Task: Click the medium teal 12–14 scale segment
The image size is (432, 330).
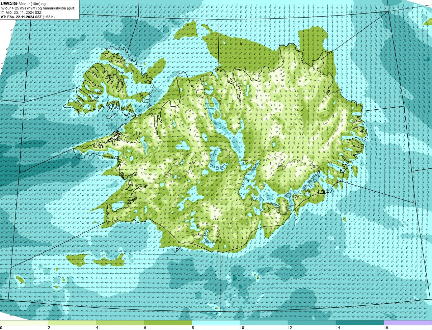Action: click(x=312, y=323)
